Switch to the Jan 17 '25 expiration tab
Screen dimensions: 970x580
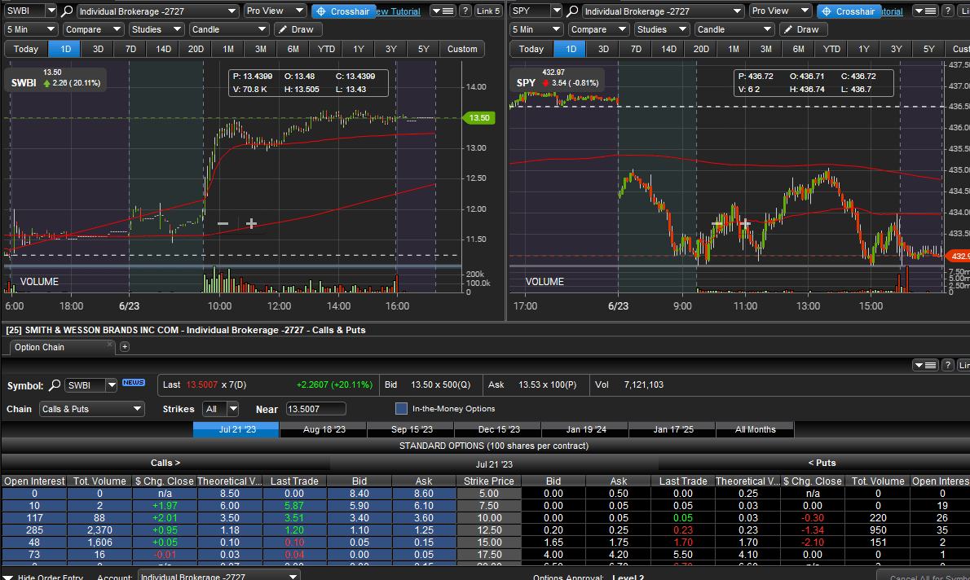pyautogui.click(x=672, y=429)
